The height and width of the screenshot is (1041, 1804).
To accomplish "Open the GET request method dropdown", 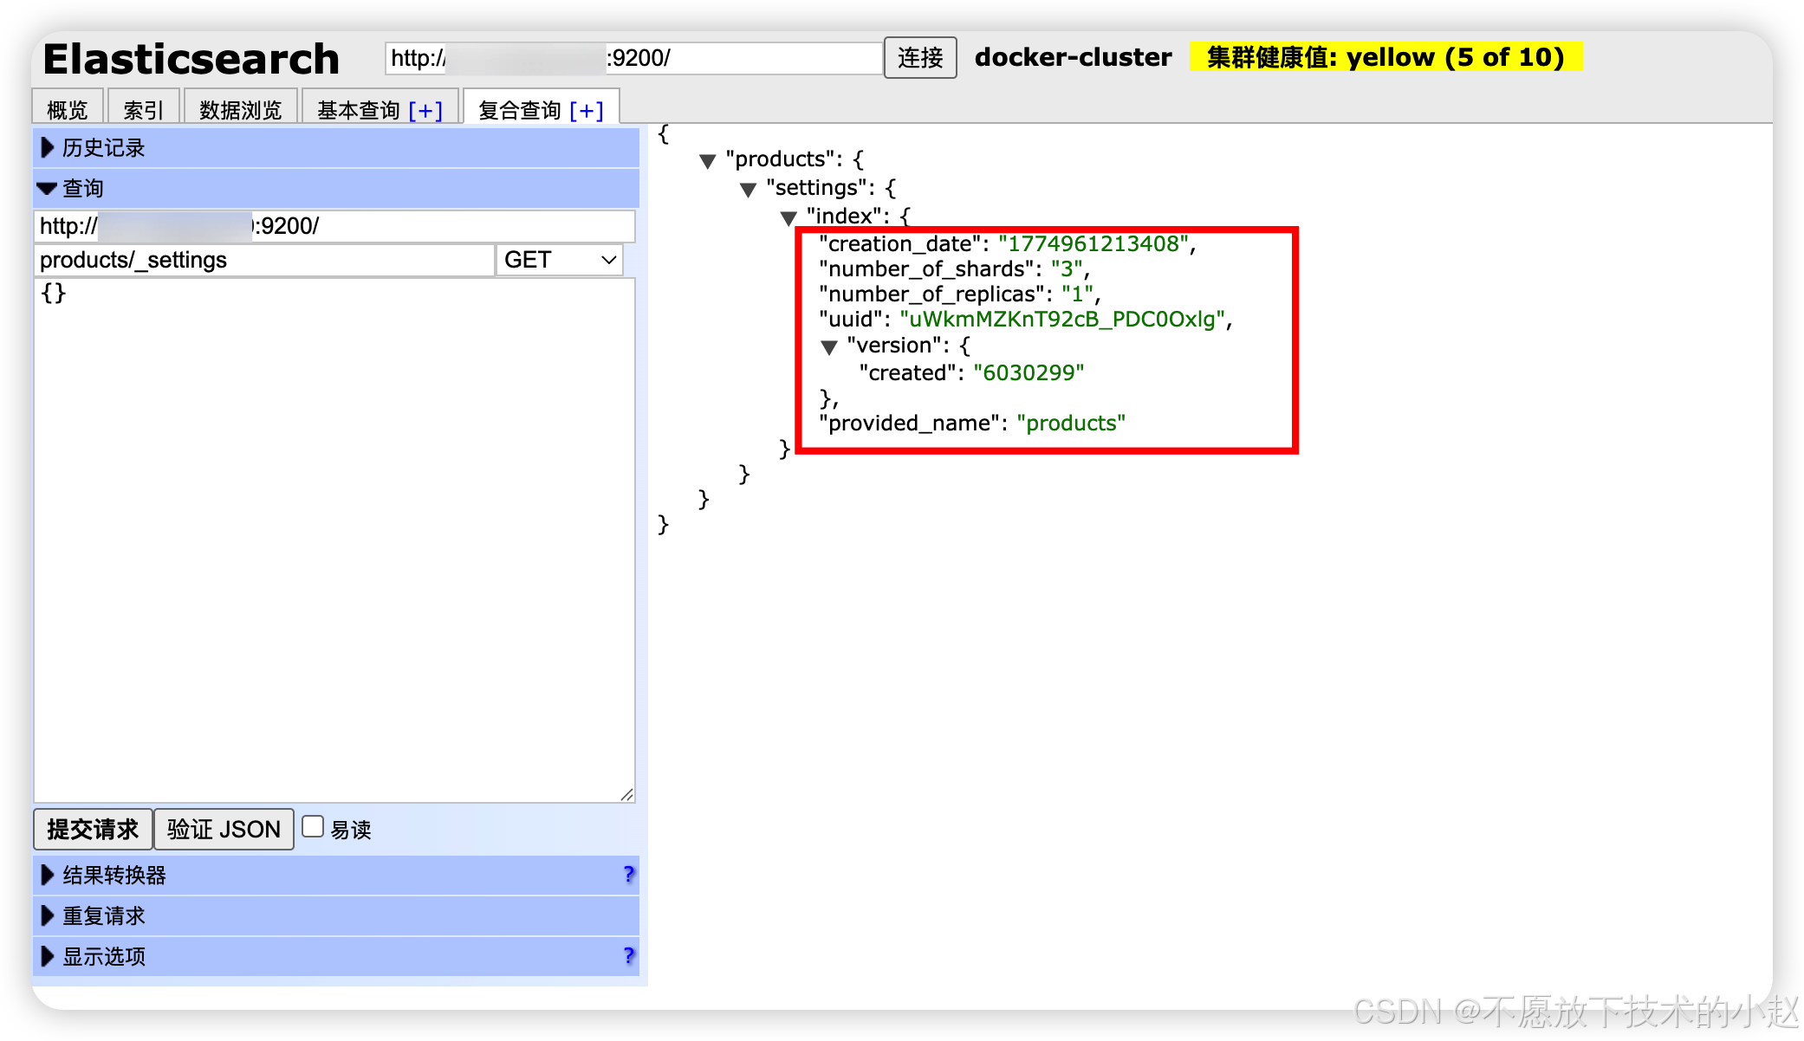I will [x=560, y=260].
